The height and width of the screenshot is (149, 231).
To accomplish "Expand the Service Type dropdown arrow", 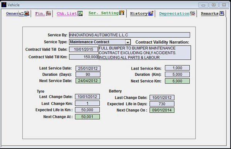I will 128,42.
